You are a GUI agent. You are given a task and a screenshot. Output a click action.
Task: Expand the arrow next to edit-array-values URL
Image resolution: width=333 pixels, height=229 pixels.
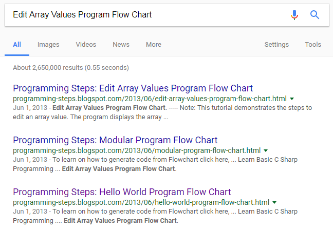292,99
